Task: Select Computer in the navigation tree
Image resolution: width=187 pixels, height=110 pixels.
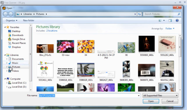Action: click(15, 79)
